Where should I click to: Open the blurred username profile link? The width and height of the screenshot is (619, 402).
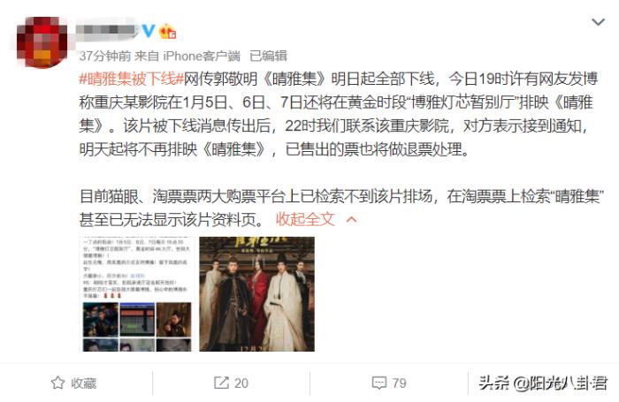[x=106, y=30]
